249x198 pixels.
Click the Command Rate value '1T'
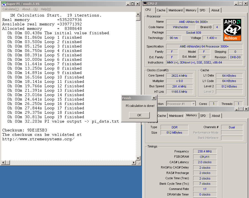click(x=205, y=189)
